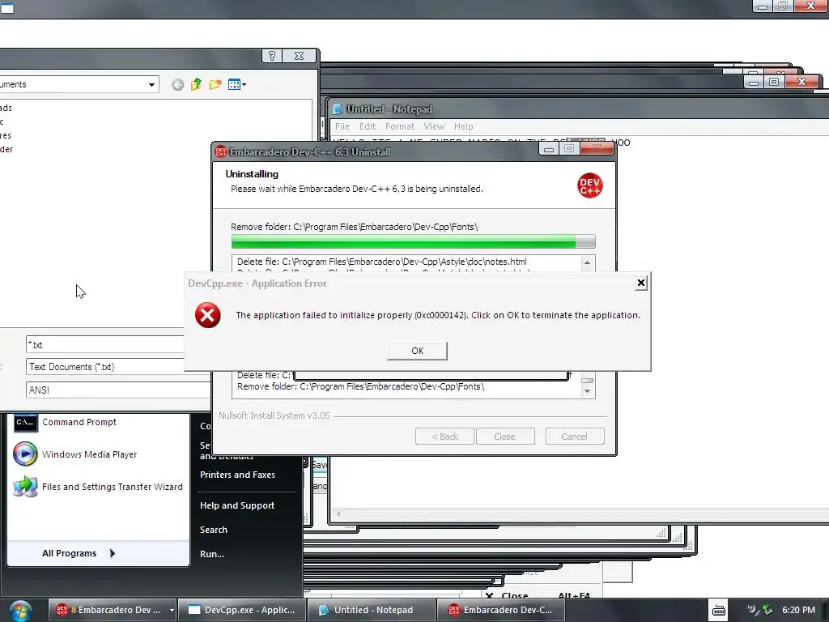829x622 pixels.
Task: Click the on-screen keyboard tray icon
Action: [719, 611]
